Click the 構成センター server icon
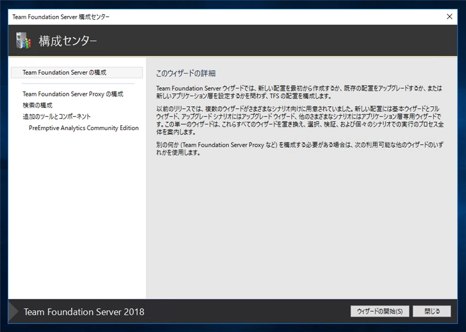The width and height of the screenshot is (466, 332). [x=23, y=41]
